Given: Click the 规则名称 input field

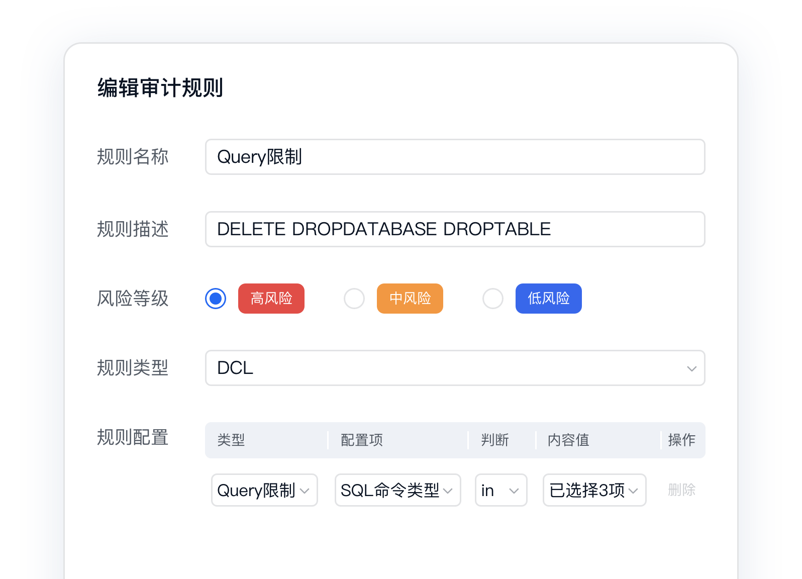Looking at the screenshot, I should (x=455, y=157).
